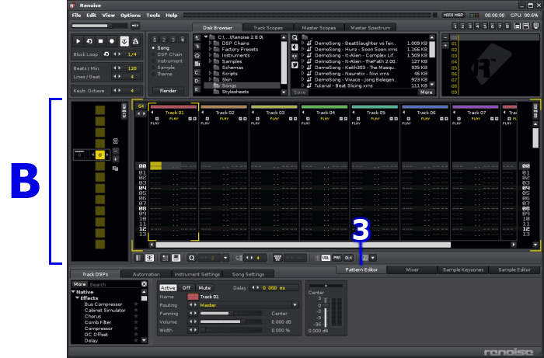This screenshot has height=358, width=544.
Task: Click the Render button
Action: click(169, 90)
